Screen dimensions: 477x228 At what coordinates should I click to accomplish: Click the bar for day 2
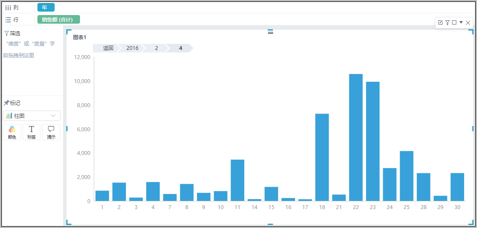point(119,192)
